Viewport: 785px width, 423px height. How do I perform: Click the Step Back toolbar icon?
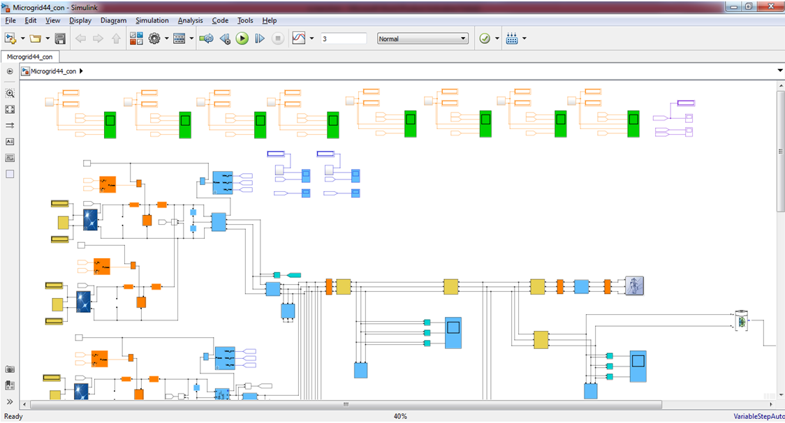coord(224,39)
